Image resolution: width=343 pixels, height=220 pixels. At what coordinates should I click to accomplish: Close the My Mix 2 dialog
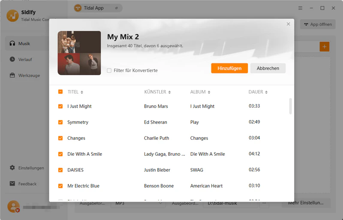(288, 24)
